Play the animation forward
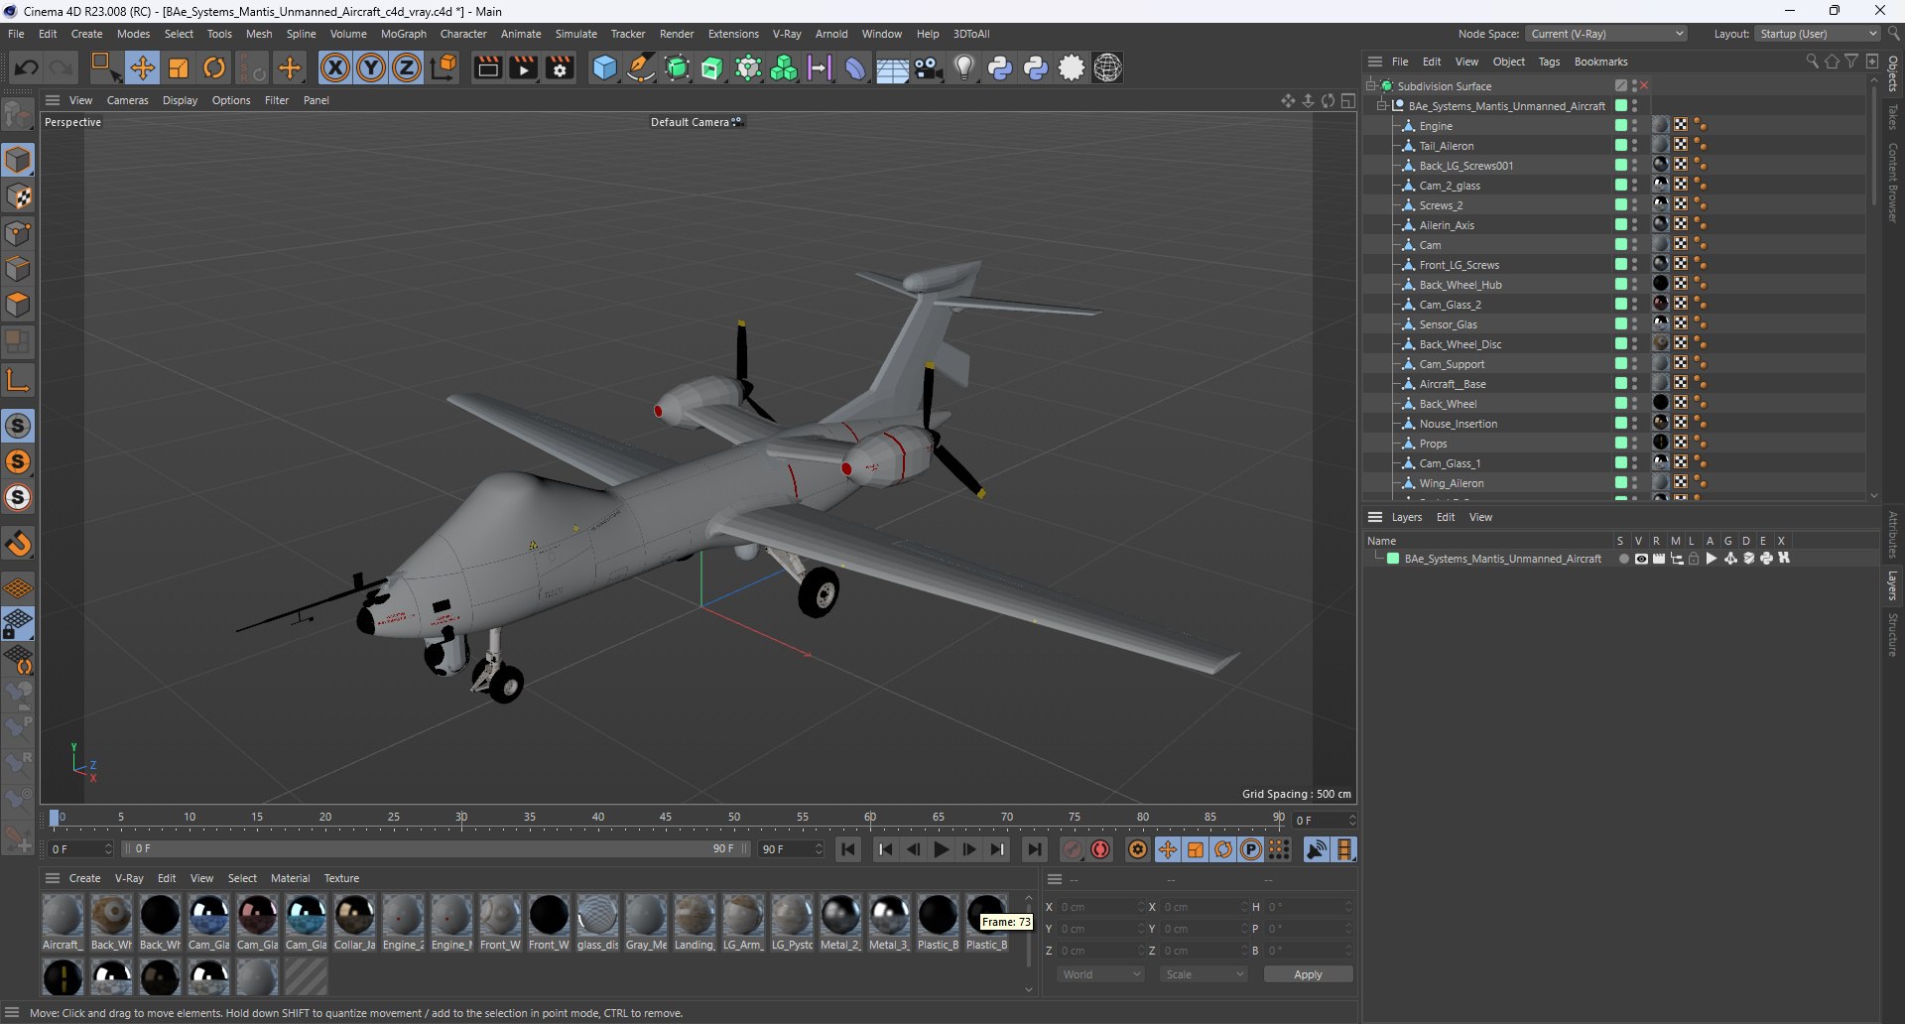 (x=941, y=849)
